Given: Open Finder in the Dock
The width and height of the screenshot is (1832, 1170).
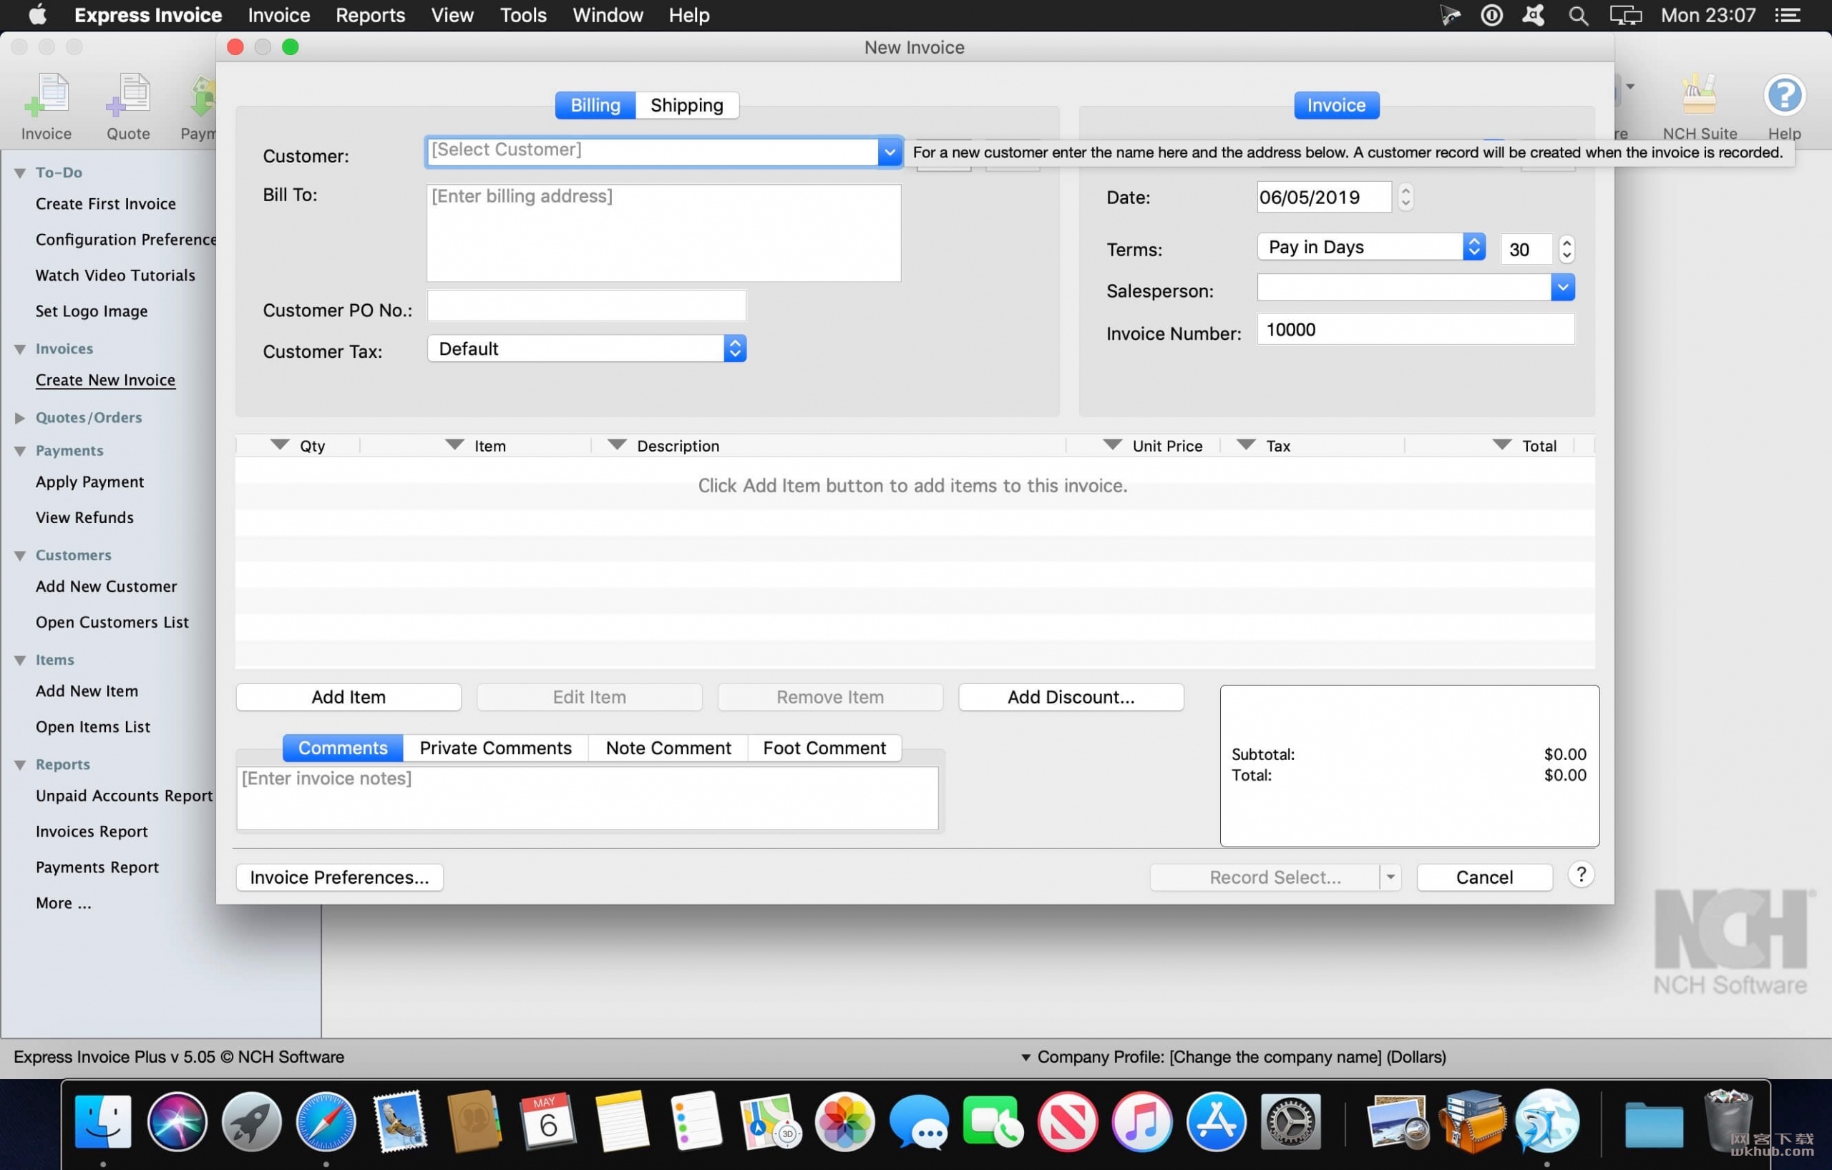Looking at the screenshot, I should [103, 1121].
